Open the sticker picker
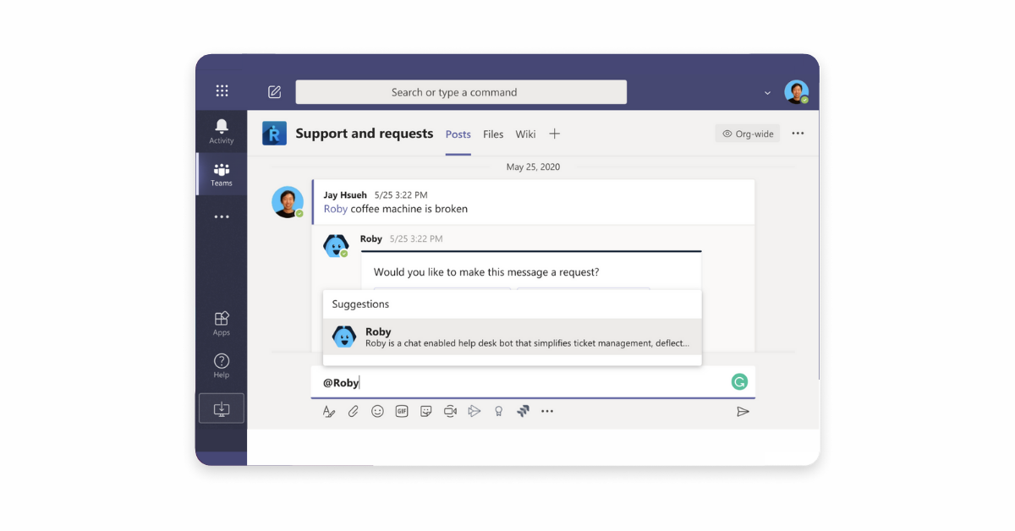 426,412
